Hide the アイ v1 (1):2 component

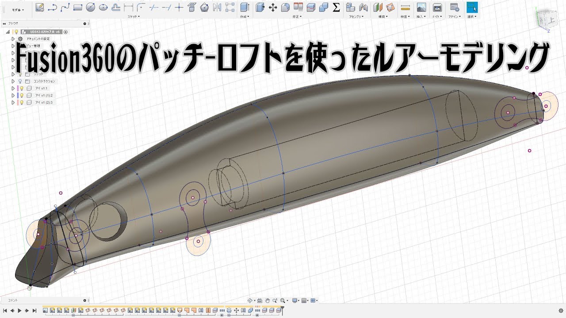[x=21, y=95]
